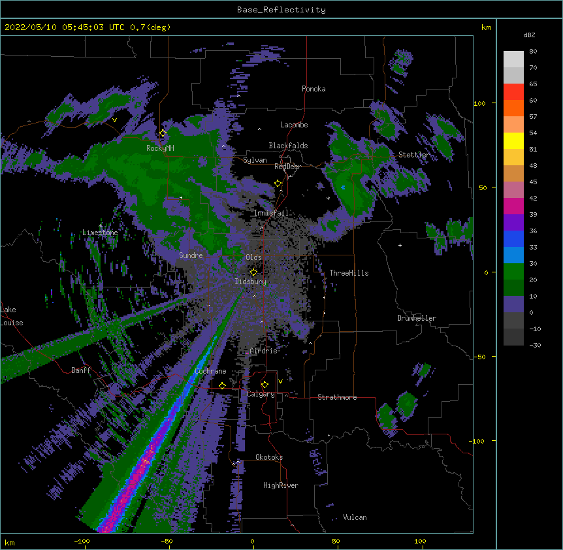Viewport: 563px width, 550px height.
Task: Click the Calgary city label
Action: [261, 394]
